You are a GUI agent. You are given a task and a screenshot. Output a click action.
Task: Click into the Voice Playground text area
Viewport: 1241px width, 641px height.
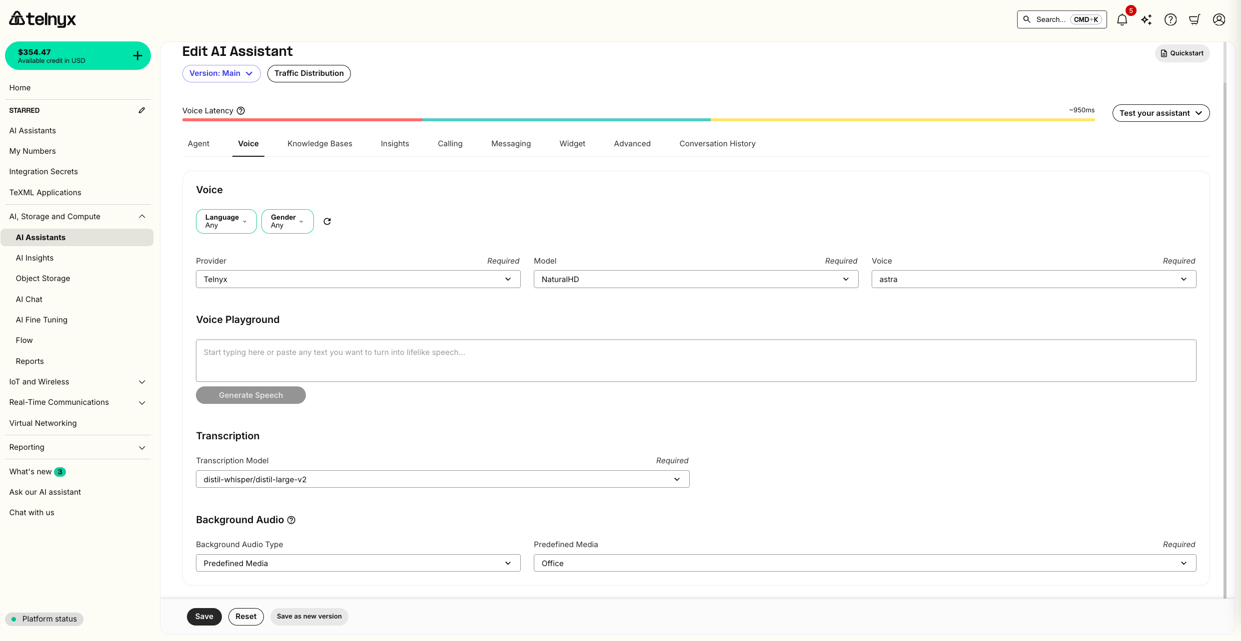pos(696,360)
